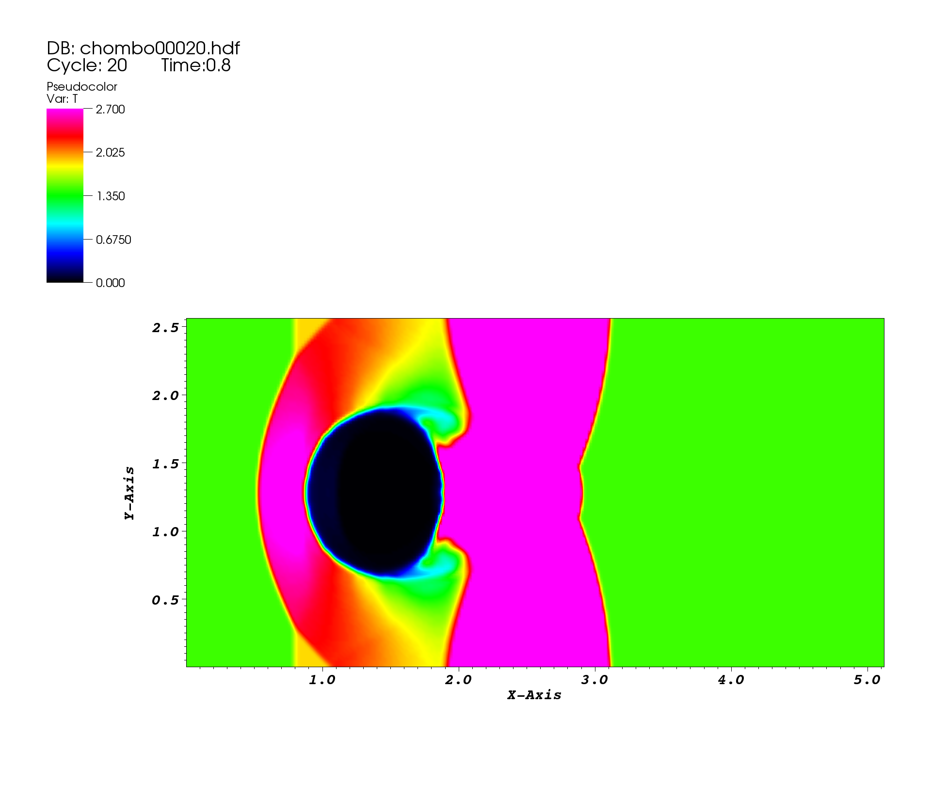Click the X-axis tick label 1.0
Viewport: 931px width, 785px height.
[x=322, y=680]
